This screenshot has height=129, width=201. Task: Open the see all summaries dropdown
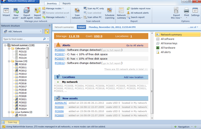(x=193, y=27)
